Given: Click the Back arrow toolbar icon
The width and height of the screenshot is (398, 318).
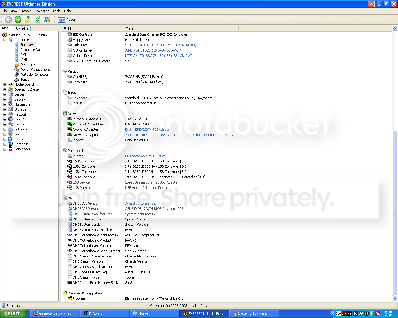Looking at the screenshot, I should (8, 20).
